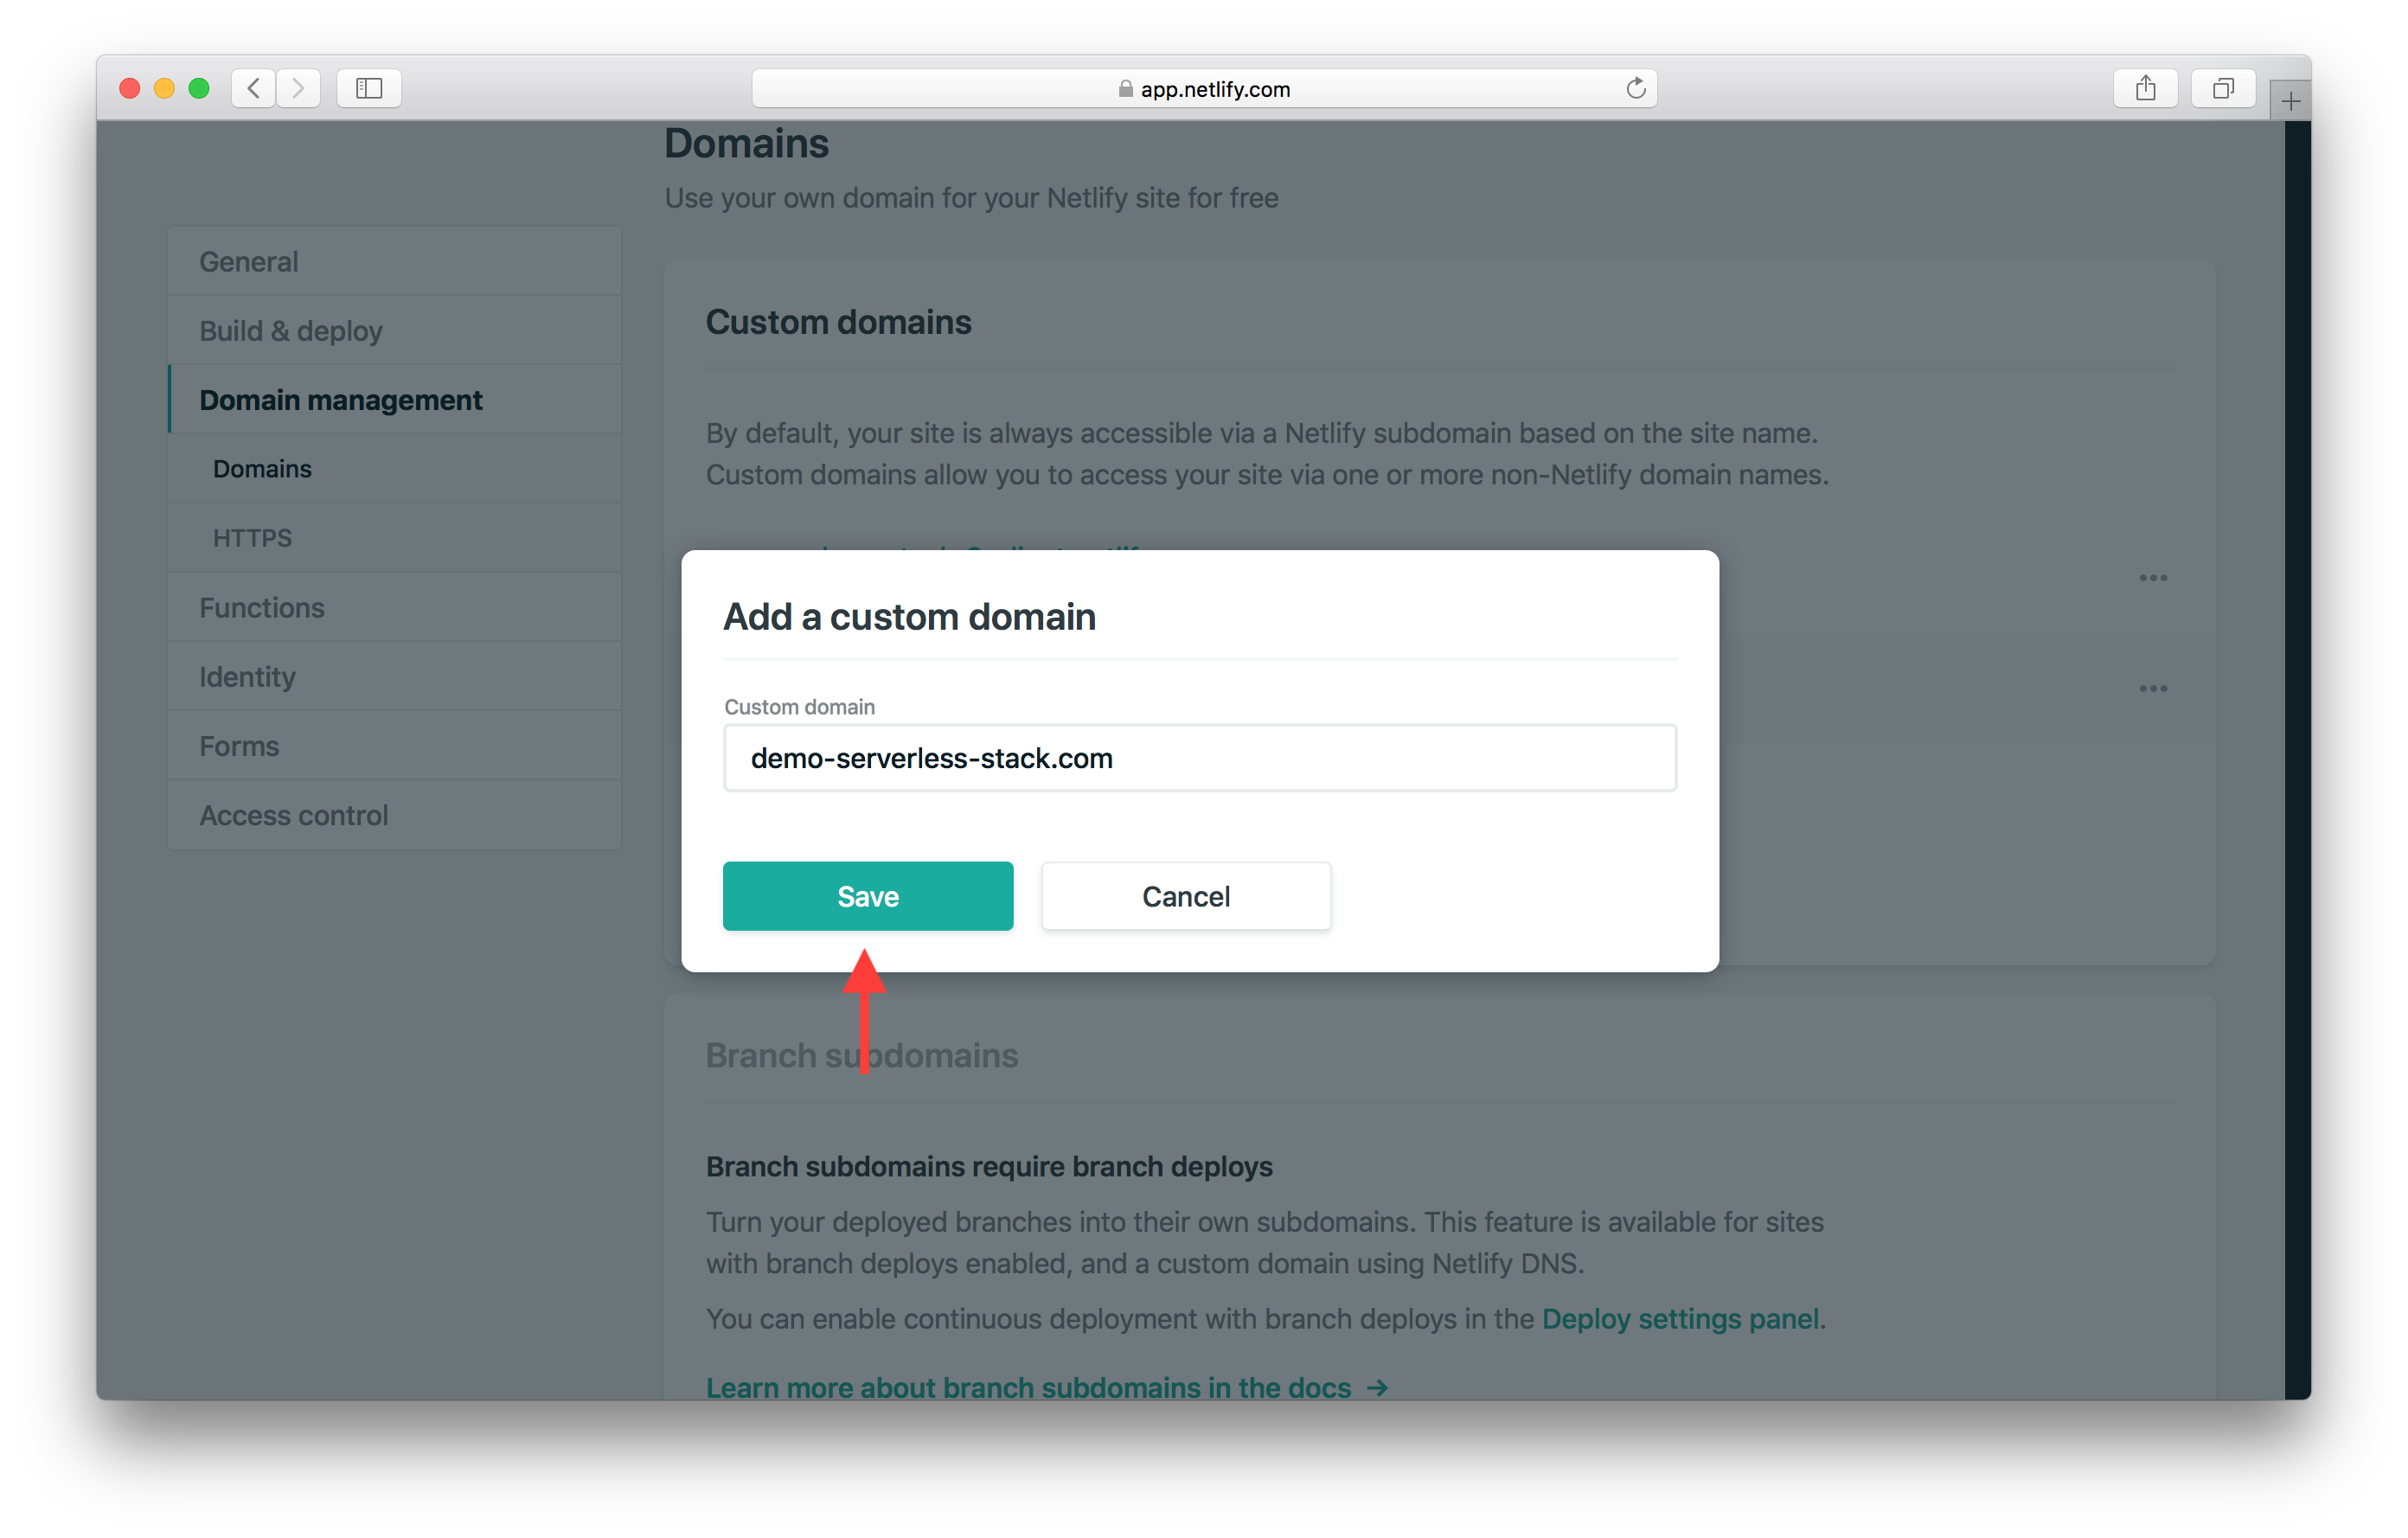Screen dimensions: 2408x1538
Task: Open Access control settings
Action: click(293, 815)
